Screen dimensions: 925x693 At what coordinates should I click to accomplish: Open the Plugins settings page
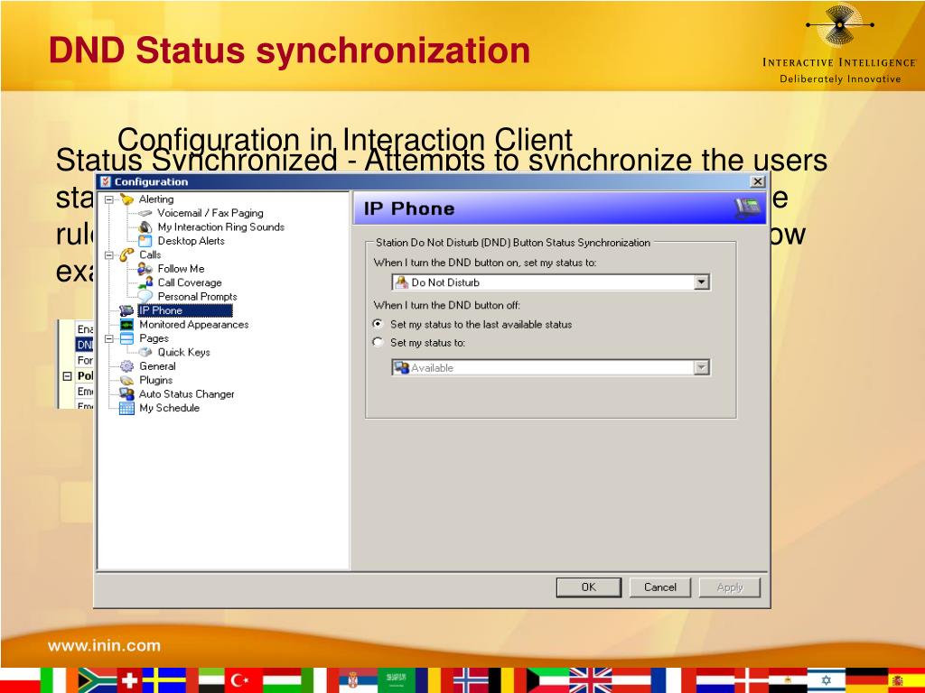(x=155, y=380)
